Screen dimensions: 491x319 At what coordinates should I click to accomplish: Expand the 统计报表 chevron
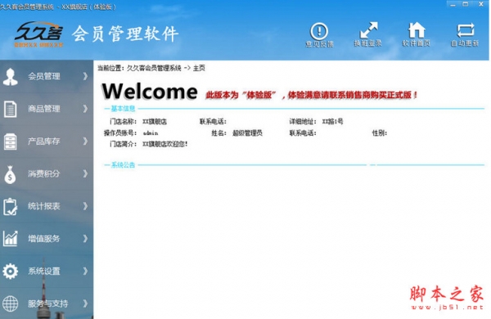coord(85,206)
